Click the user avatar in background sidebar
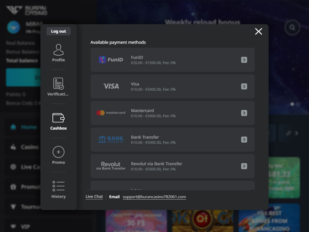309x232 pixels. point(14,27)
